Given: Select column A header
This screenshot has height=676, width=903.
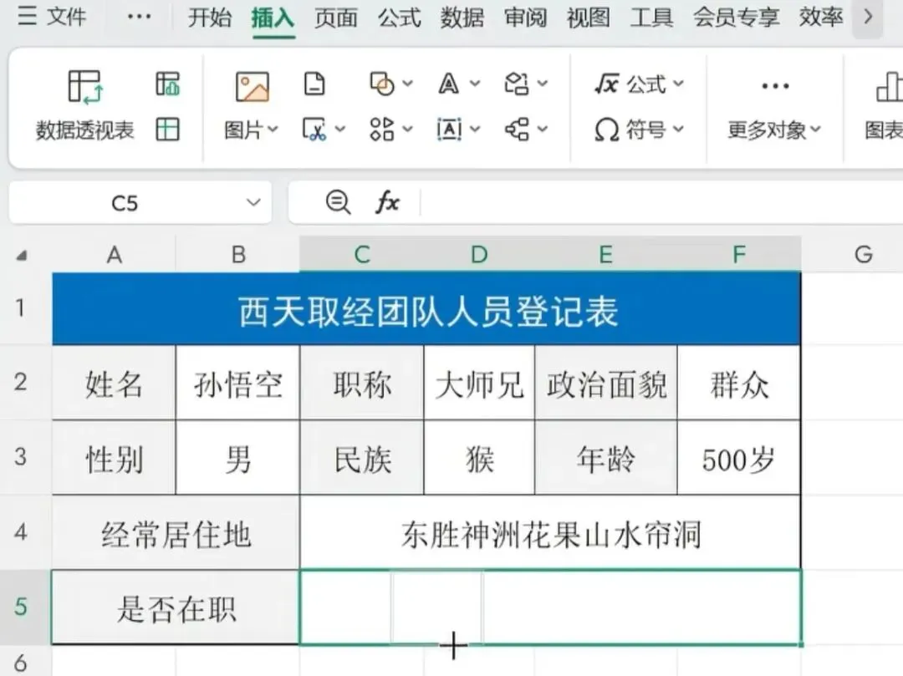Looking at the screenshot, I should click(114, 254).
